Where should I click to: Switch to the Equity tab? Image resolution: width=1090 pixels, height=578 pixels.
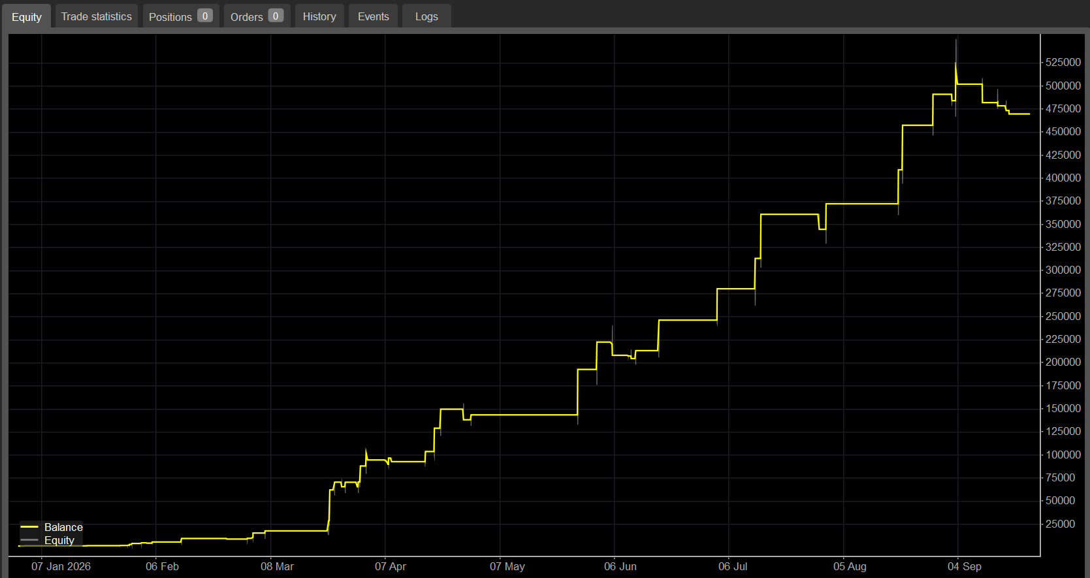27,16
